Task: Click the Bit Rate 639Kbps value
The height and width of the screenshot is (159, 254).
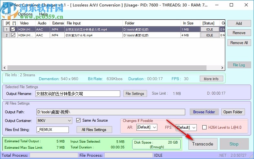Action: (x=114, y=79)
